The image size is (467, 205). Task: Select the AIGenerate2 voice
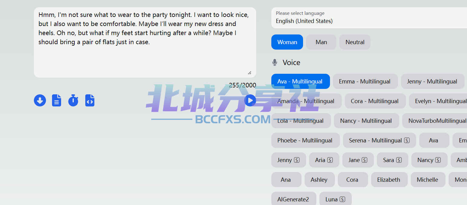pyautogui.click(x=294, y=198)
